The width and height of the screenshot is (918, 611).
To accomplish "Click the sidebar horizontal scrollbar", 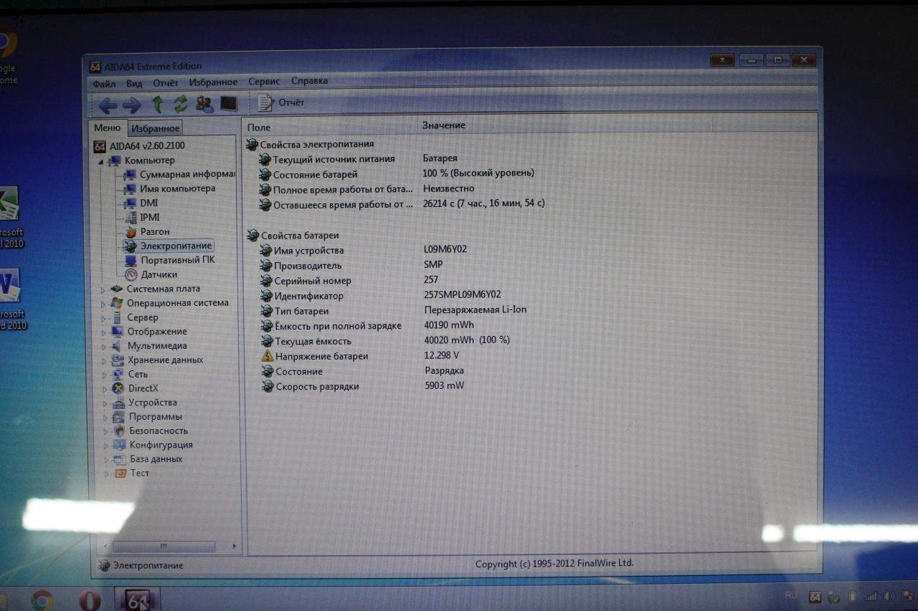I will (164, 546).
